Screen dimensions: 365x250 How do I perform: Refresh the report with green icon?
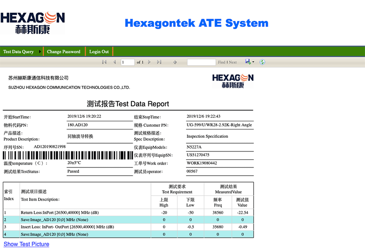[x=262, y=62]
